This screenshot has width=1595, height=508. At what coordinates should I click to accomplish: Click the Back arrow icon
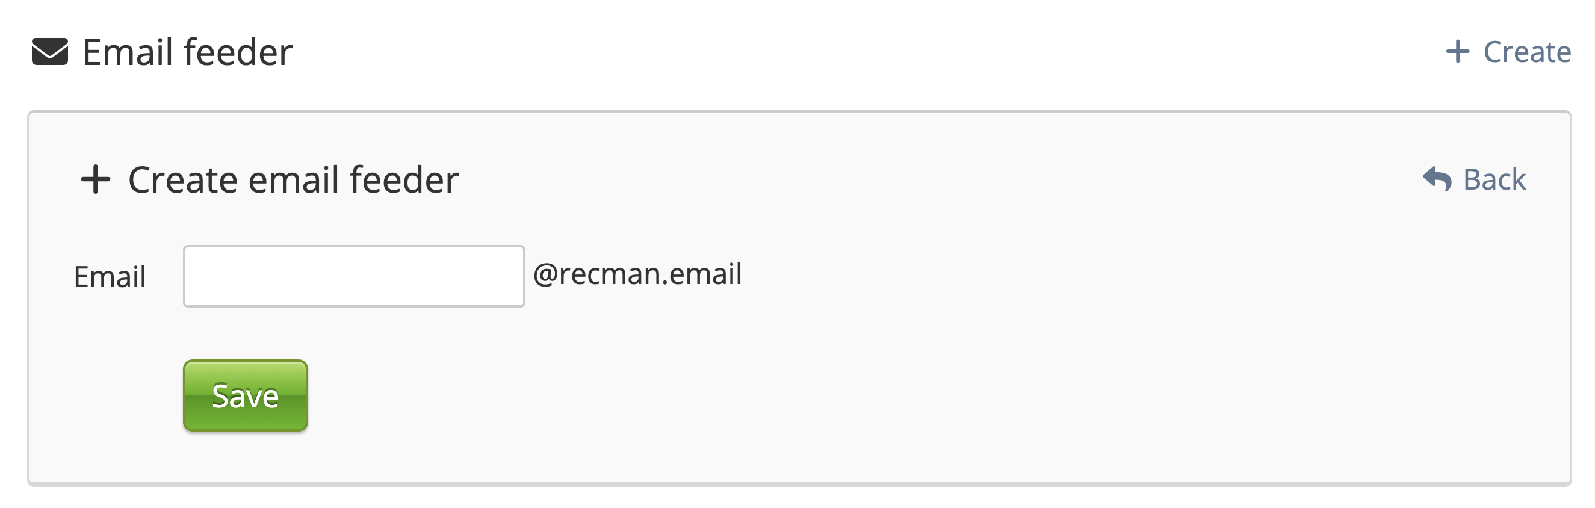coord(1437,179)
